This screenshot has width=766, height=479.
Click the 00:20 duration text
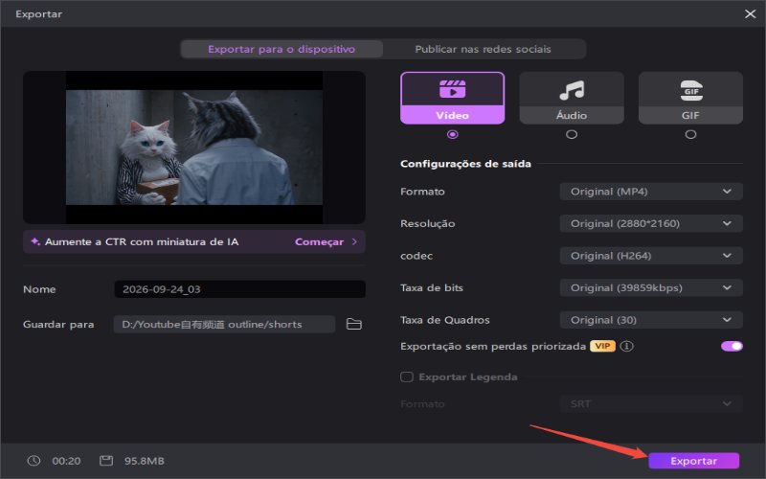[x=66, y=461]
